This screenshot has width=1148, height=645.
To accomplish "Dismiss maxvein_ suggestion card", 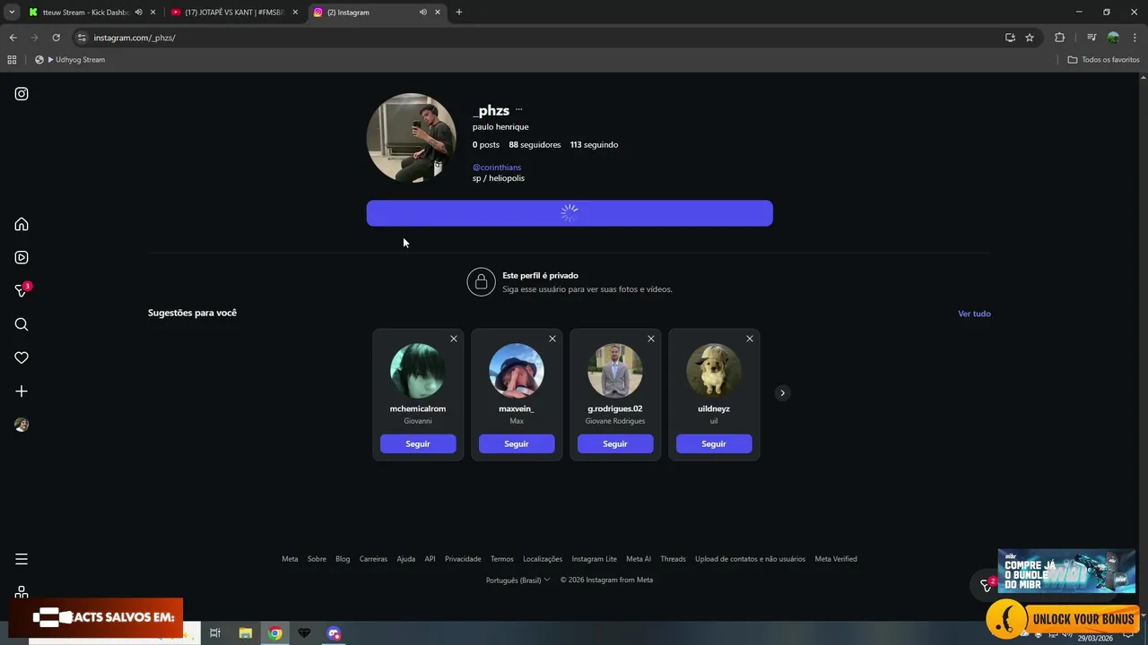I will [x=552, y=339].
